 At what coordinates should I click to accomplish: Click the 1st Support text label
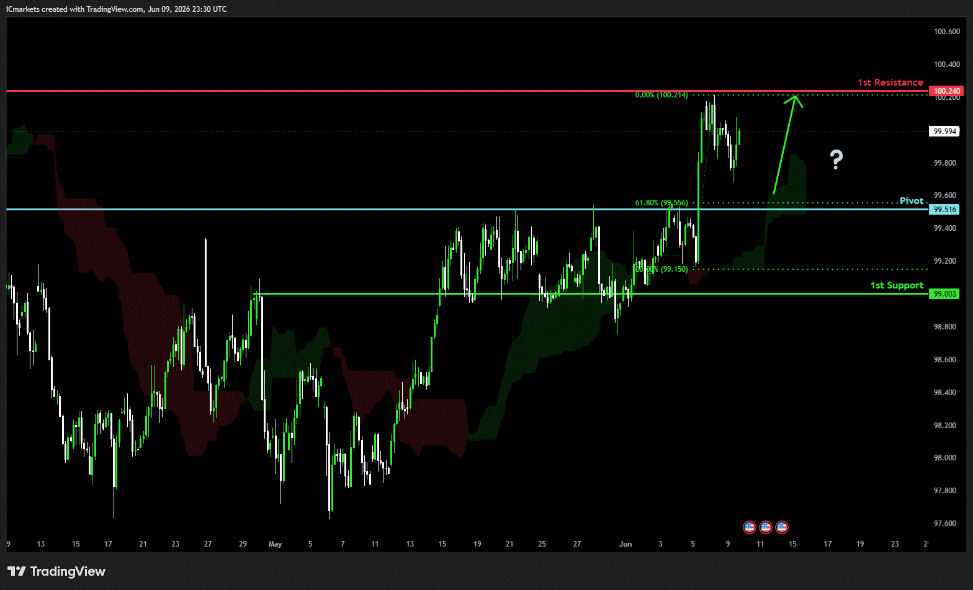(897, 285)
